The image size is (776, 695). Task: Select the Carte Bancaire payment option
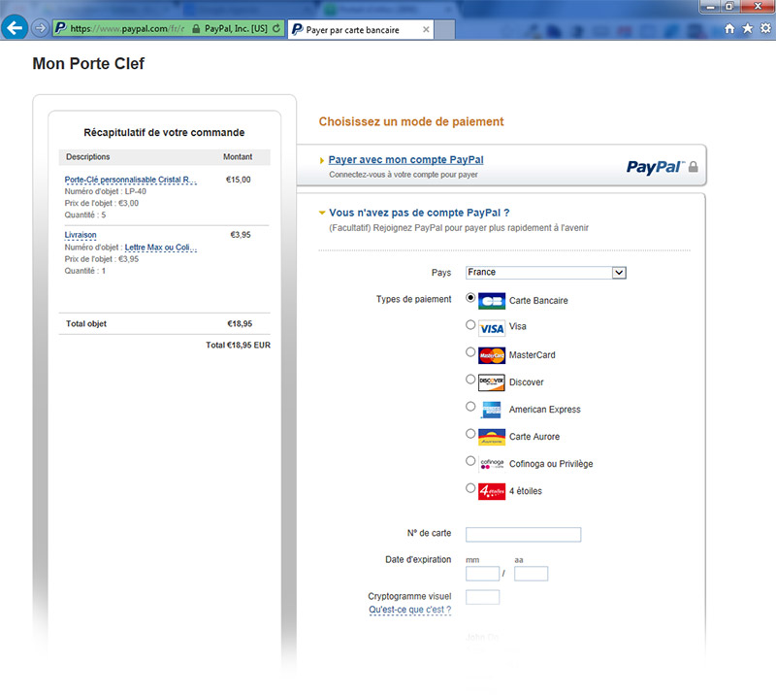pos(470,299)
